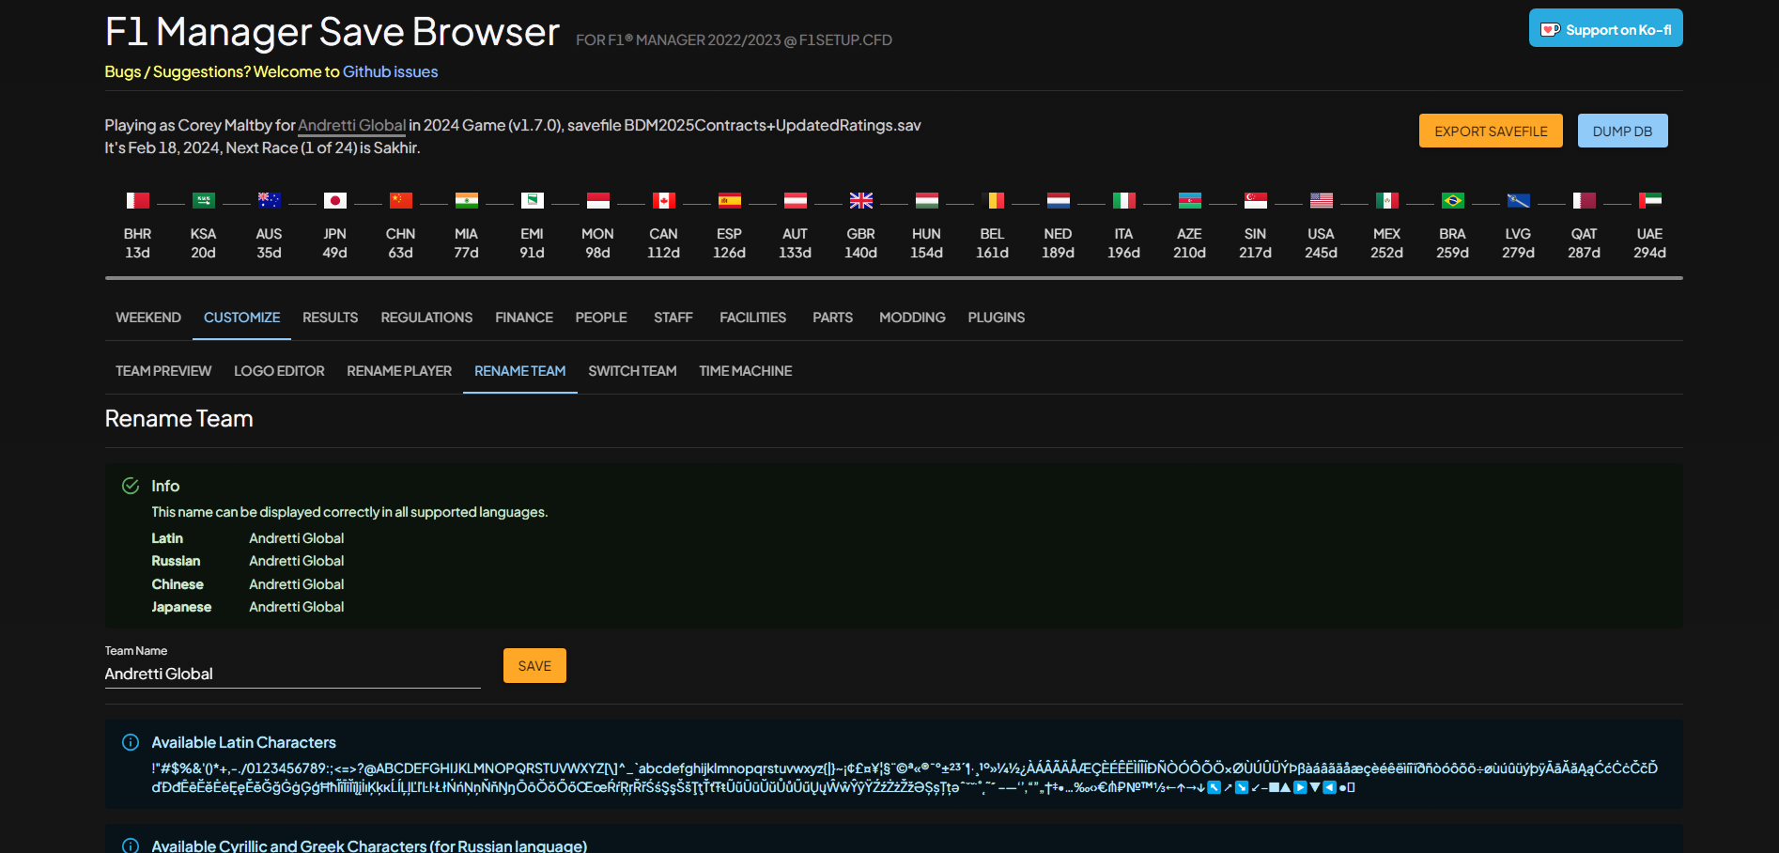Select the Las Vegas LVG flag icon
Screen dimensions: 1779x853
click(x=1518, y=200)
